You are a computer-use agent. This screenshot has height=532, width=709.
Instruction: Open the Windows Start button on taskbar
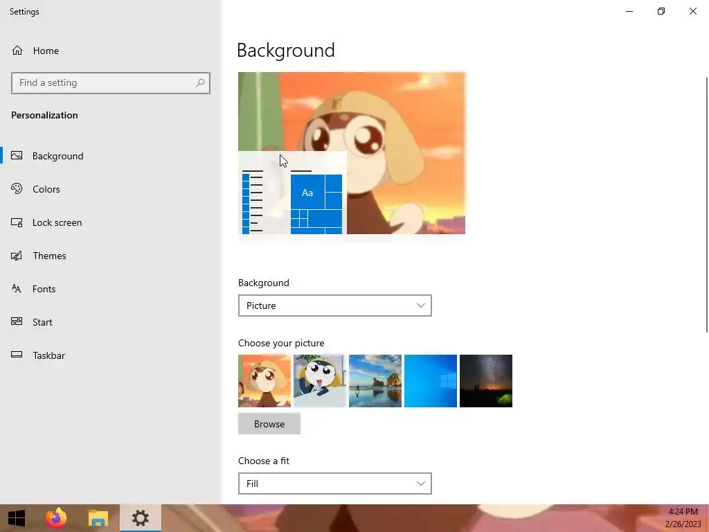tap(17, 518)
